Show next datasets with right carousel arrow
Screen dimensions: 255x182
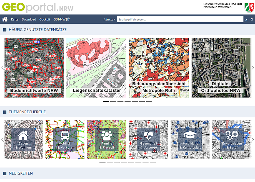click(252, 68)
